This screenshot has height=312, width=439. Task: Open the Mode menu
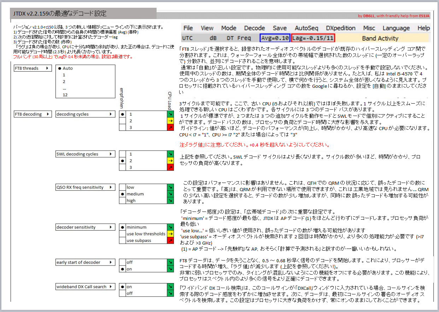[x=229, y=28]
